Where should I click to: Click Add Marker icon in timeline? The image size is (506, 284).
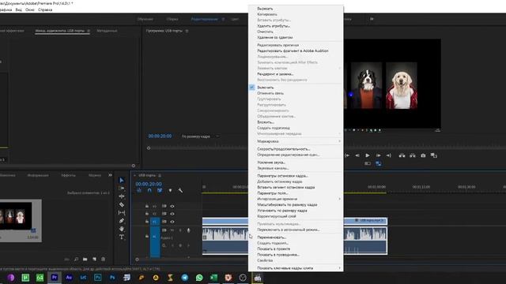170,190
